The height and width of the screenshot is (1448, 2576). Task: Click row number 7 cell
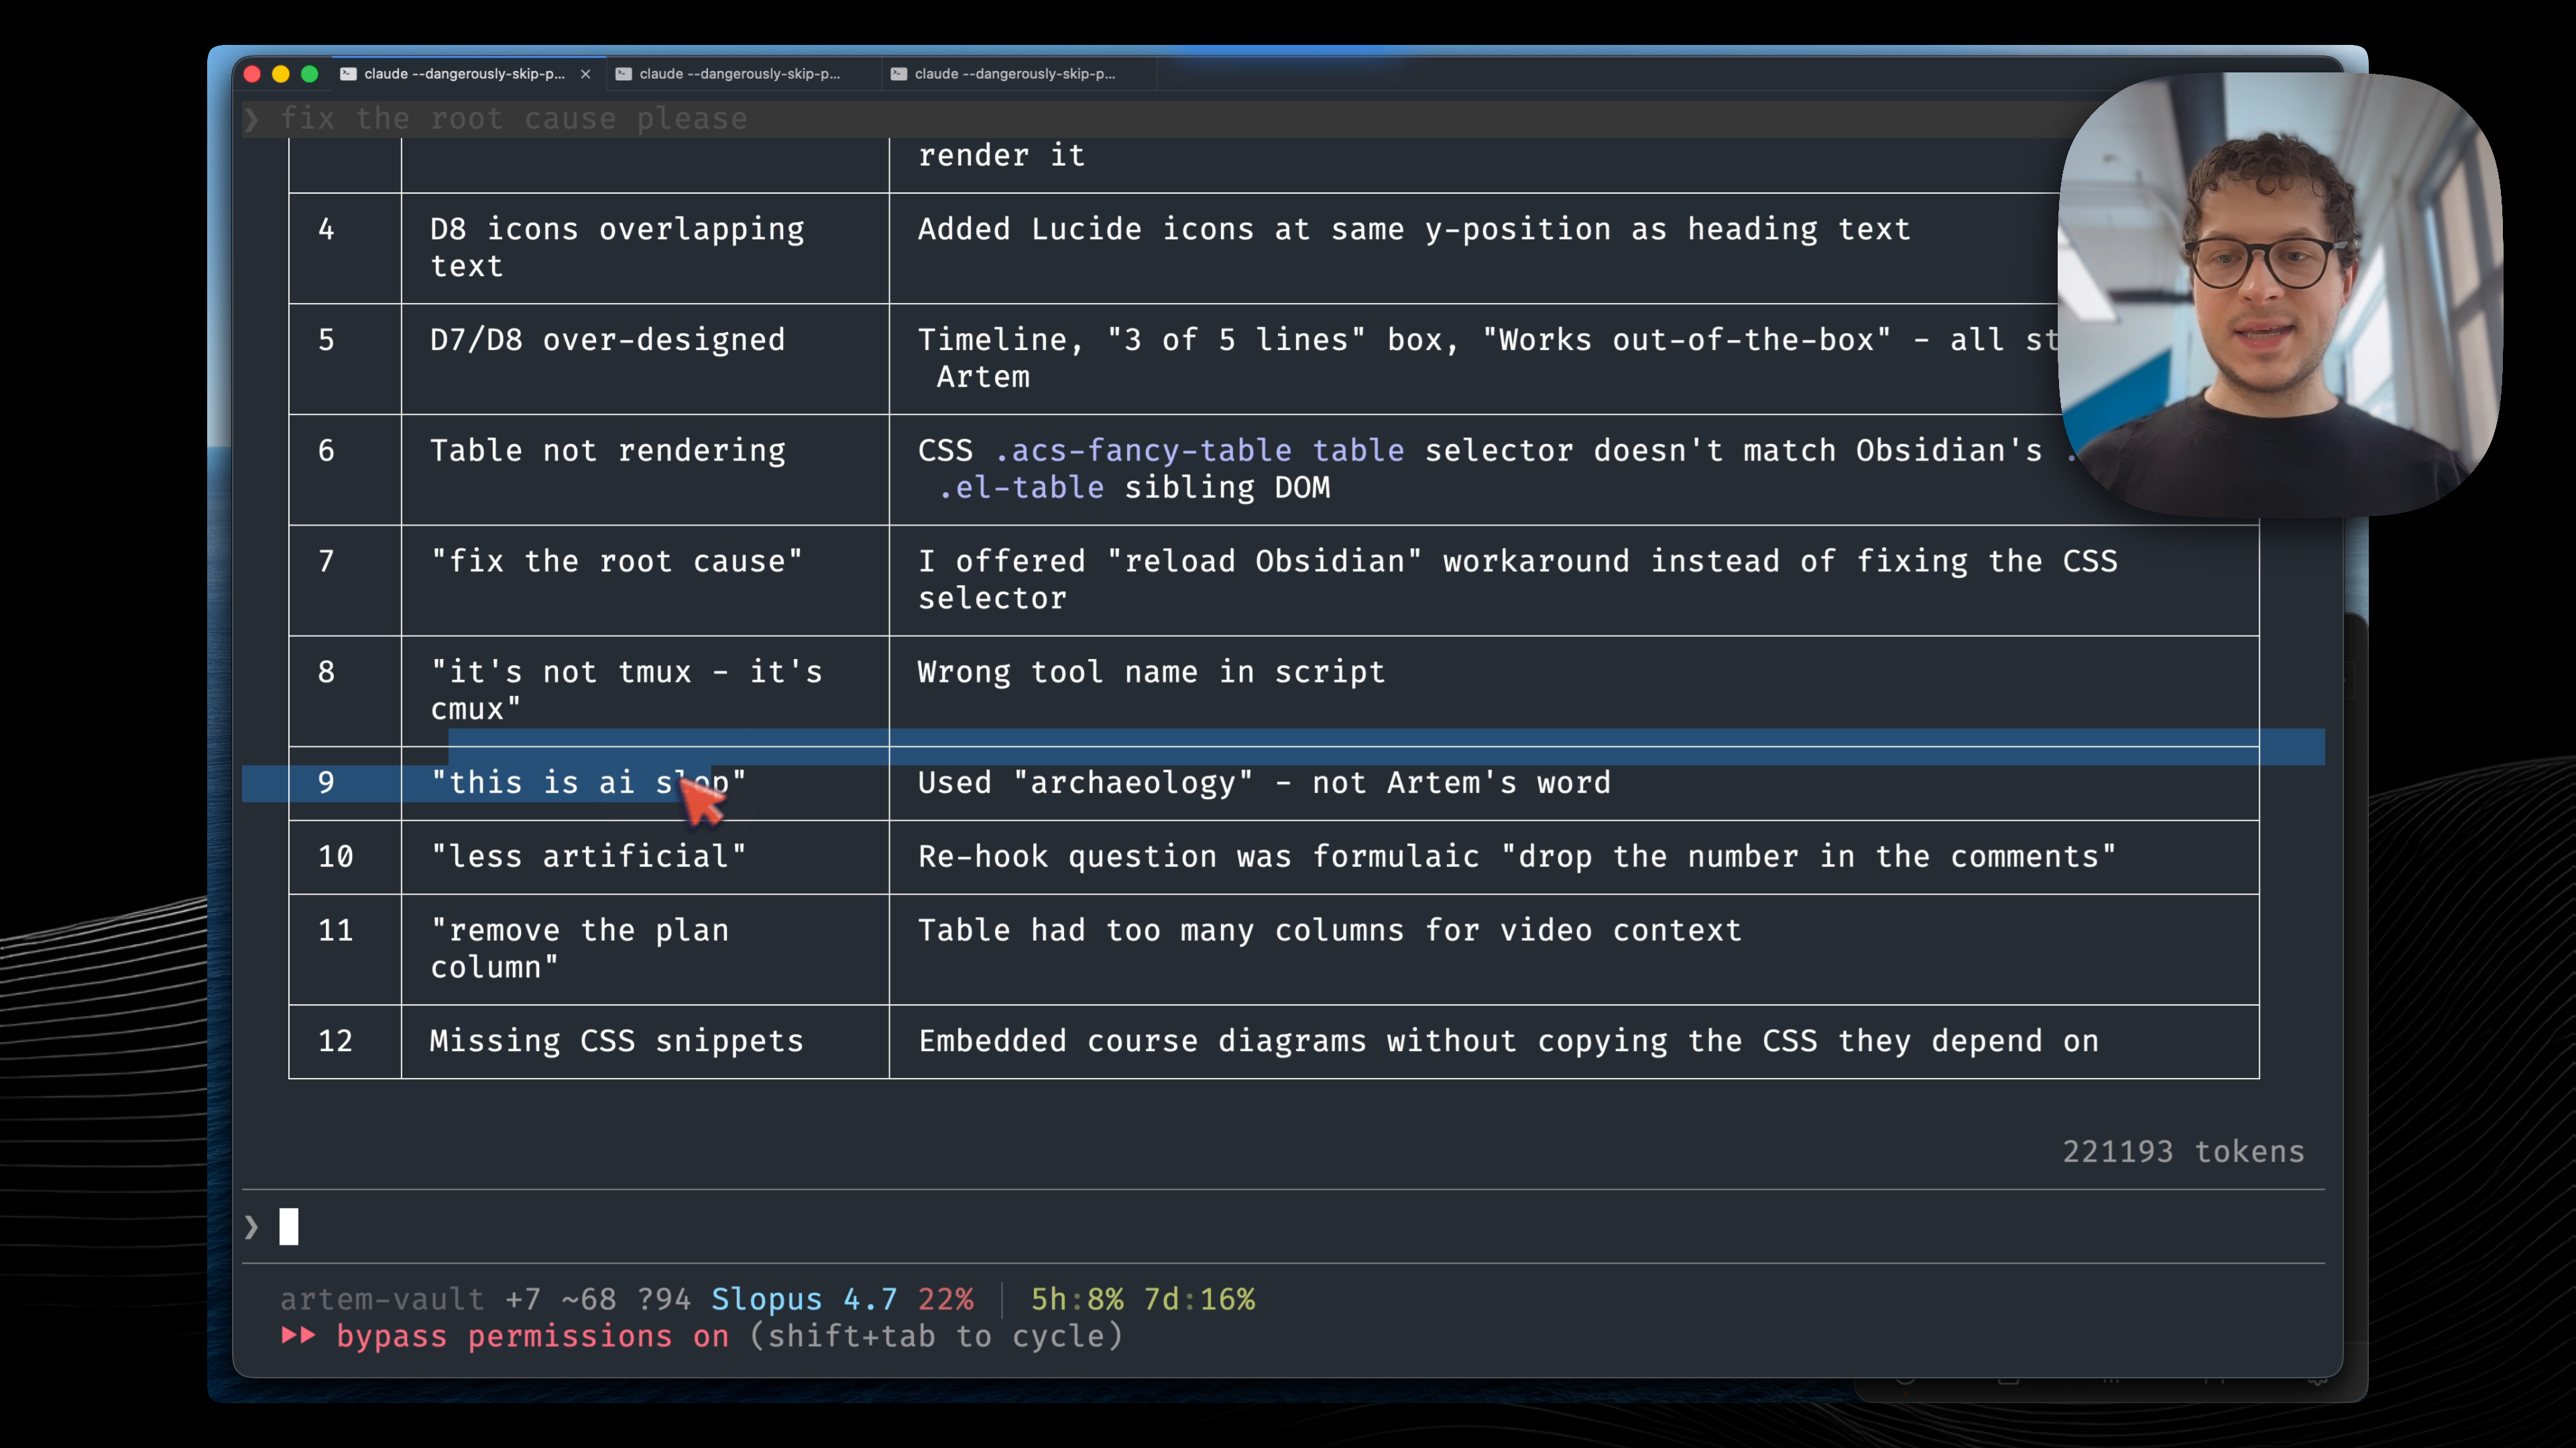tap(345, 580)
